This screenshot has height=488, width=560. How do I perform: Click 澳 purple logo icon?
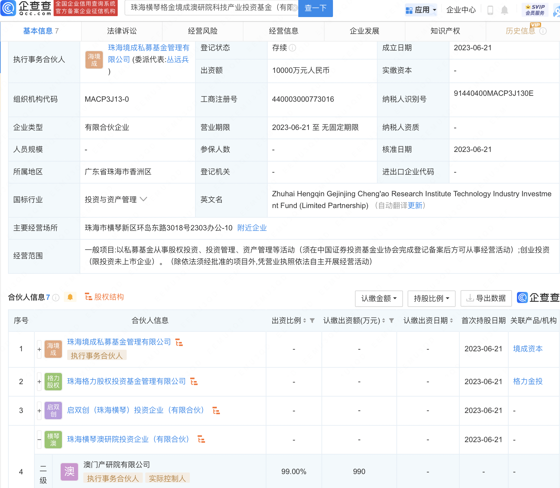[69, 472]
